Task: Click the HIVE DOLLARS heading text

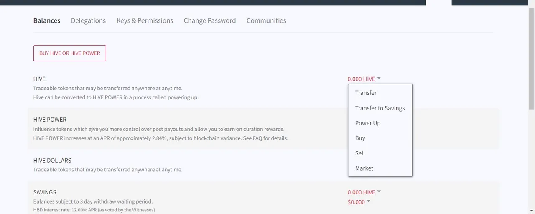Action: click(x=52, y=160)
